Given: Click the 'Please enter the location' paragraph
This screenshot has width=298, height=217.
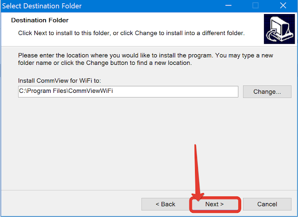Looking at the screenshot, I should (145, 59).
